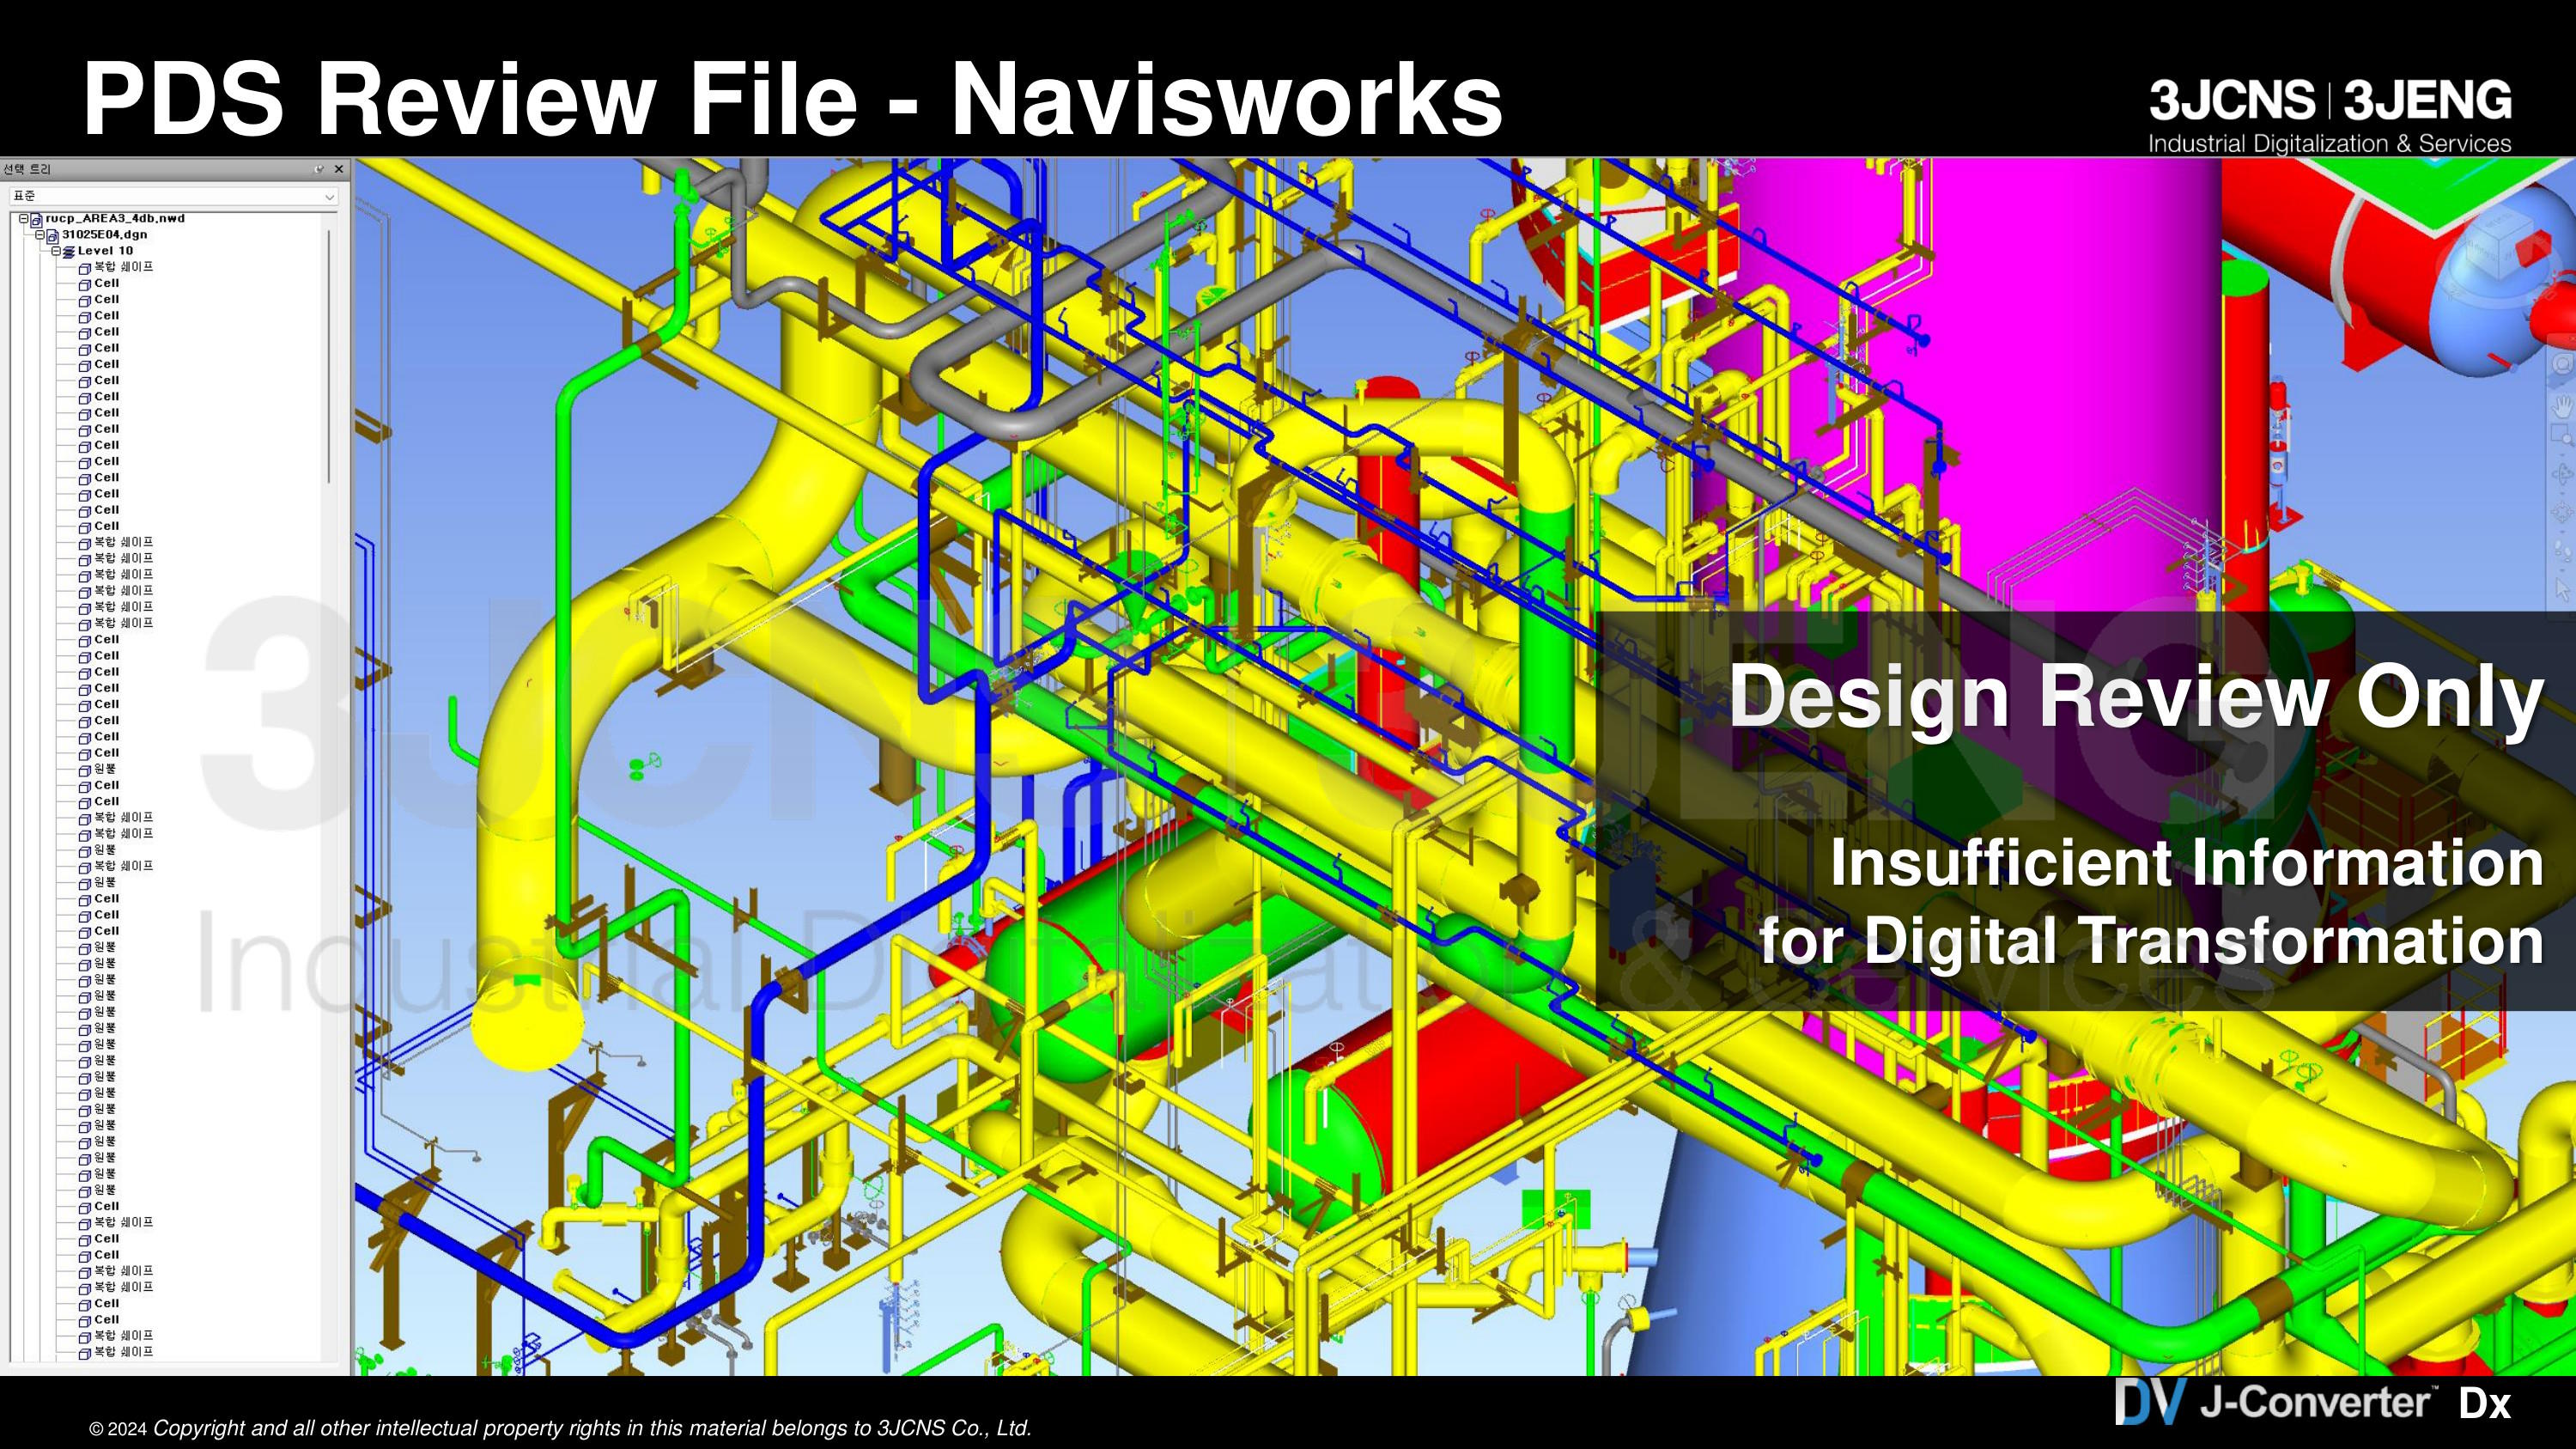The height and width of the screenshot is (1449, 2576).
Task: Activate the Walk footsteps tool
Action: click(x=2562, y=551)
